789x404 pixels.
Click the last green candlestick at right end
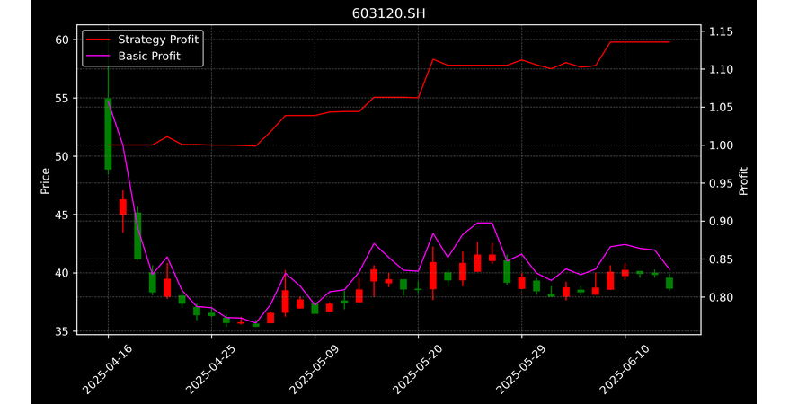[x=669, y=283]
